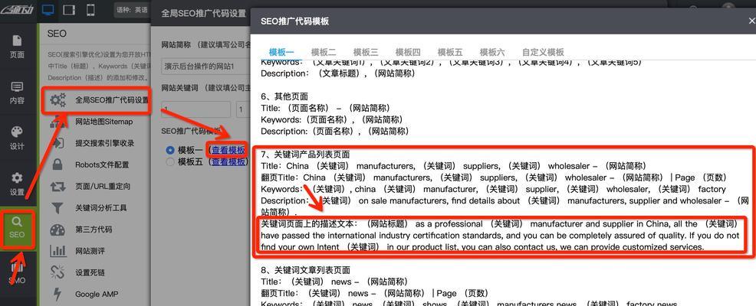Click the sitemap icon beside 网站地图Sitemap
The image size is (756, 306).
(58, 122)
